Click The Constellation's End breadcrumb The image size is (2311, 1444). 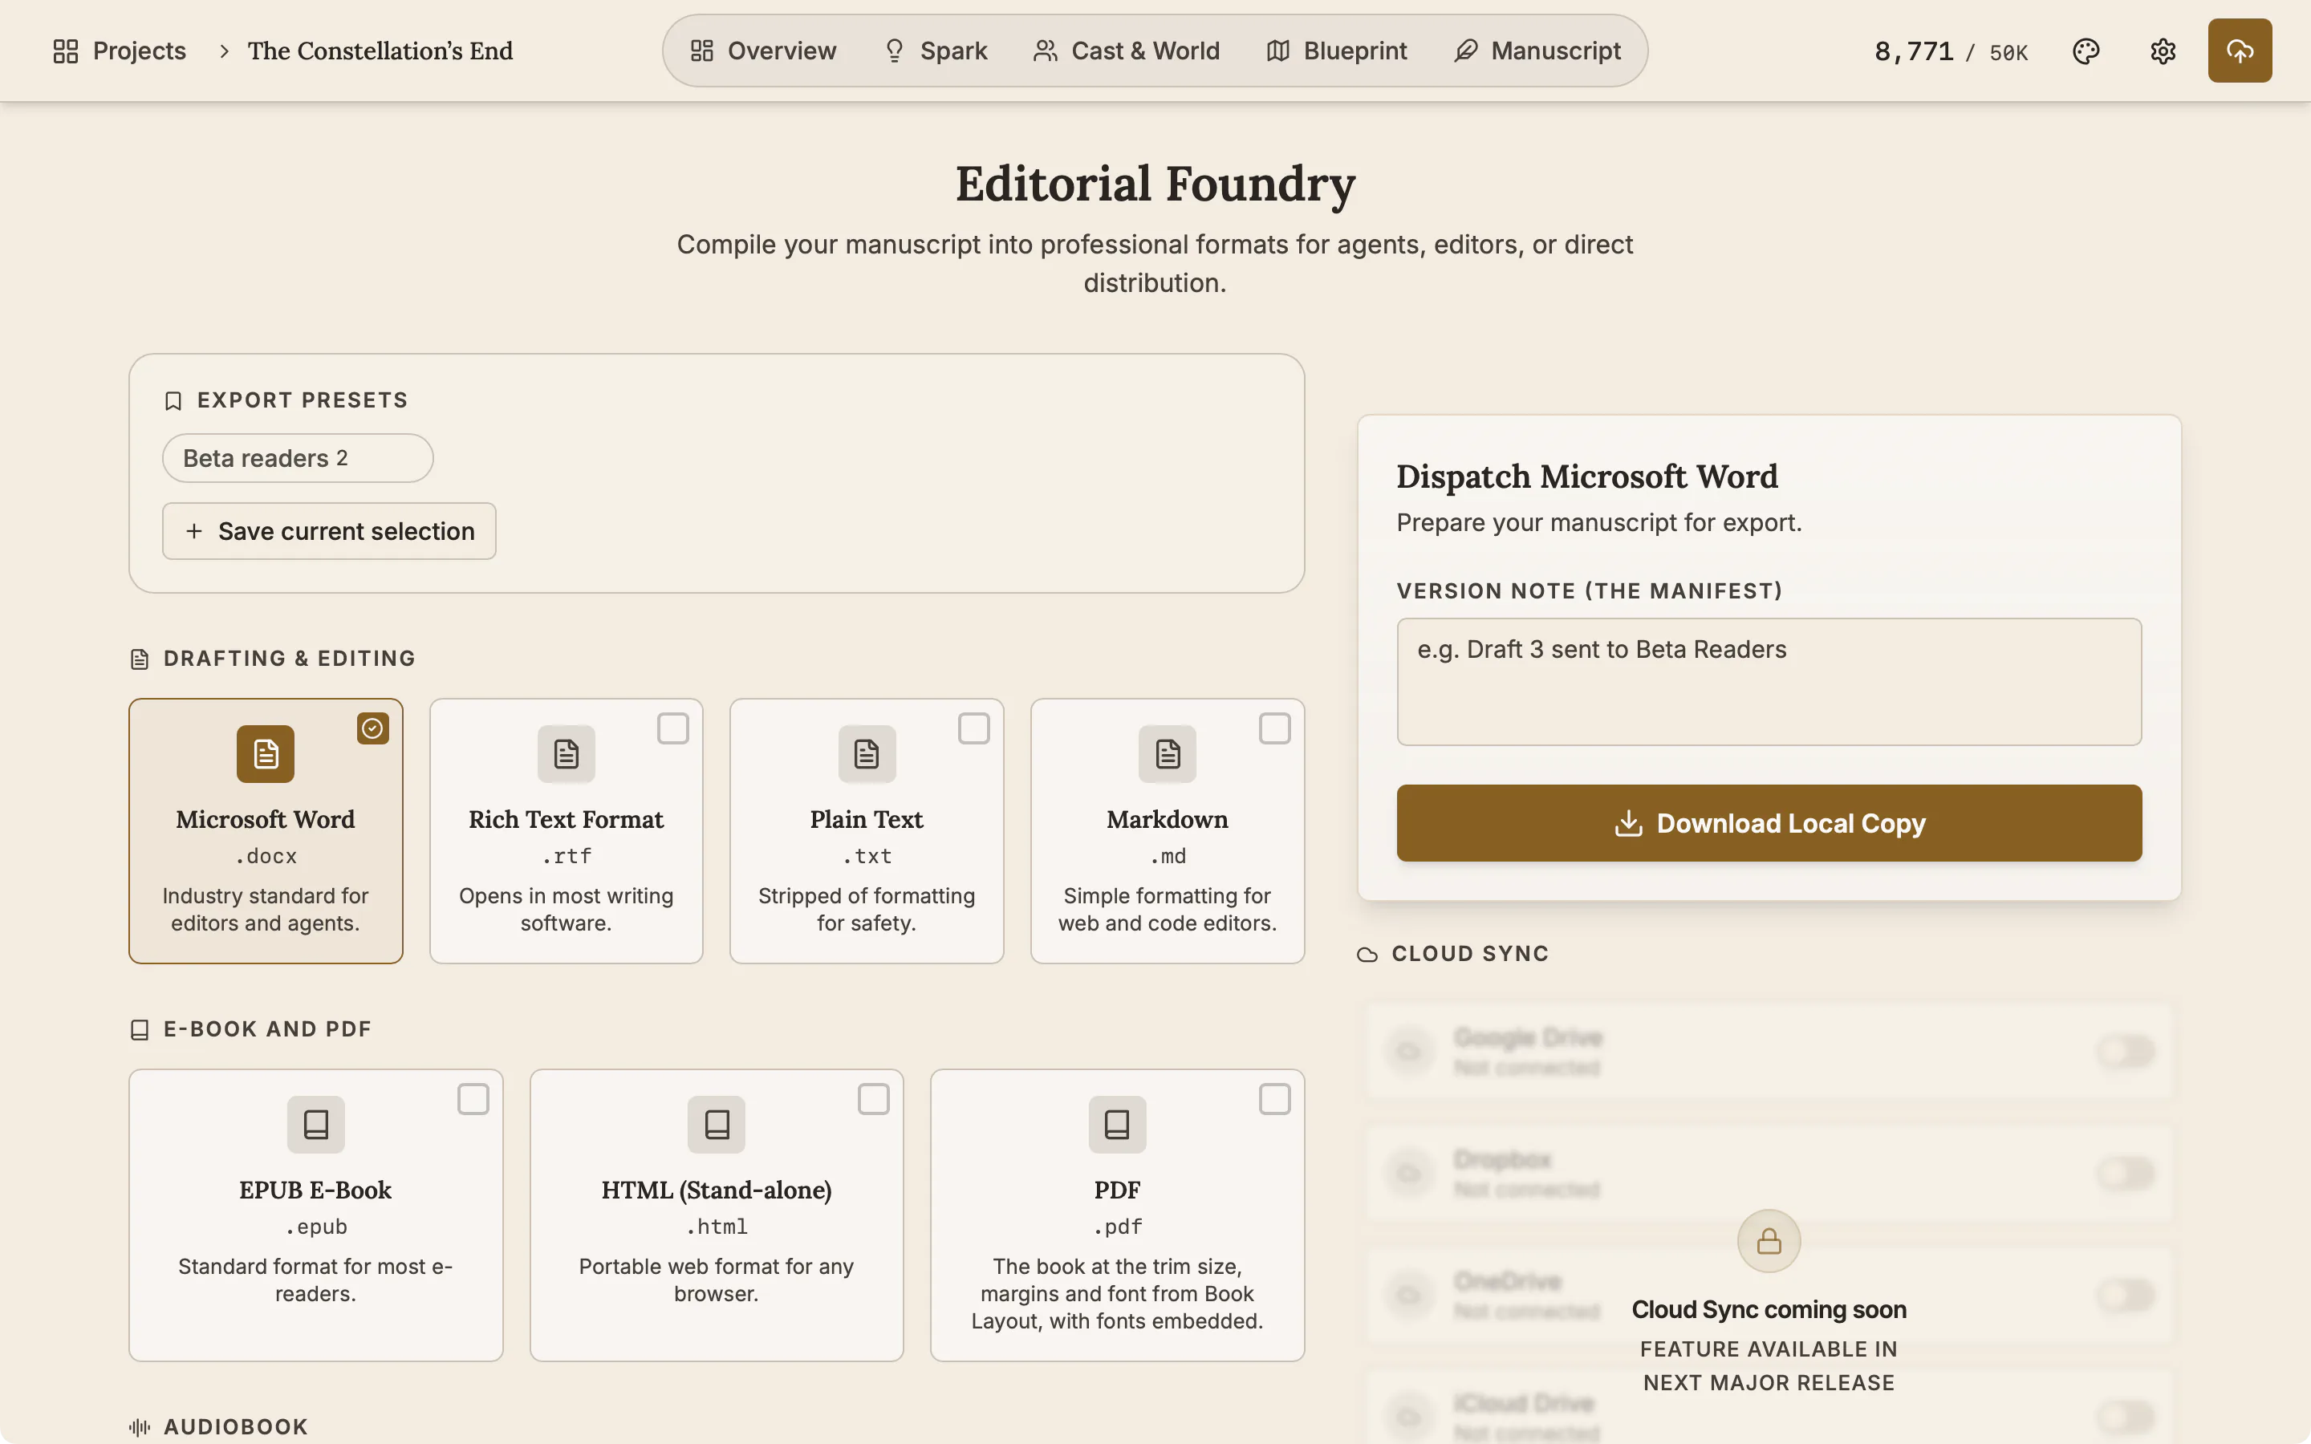pos(380,51)
